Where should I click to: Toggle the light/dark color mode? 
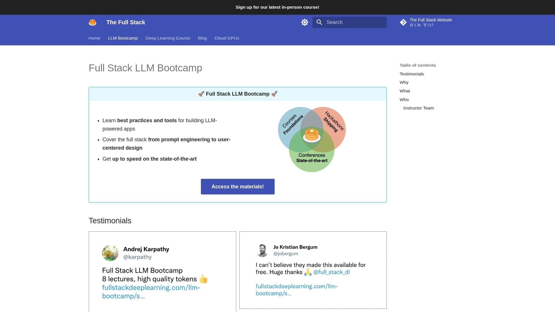[305, 22]
